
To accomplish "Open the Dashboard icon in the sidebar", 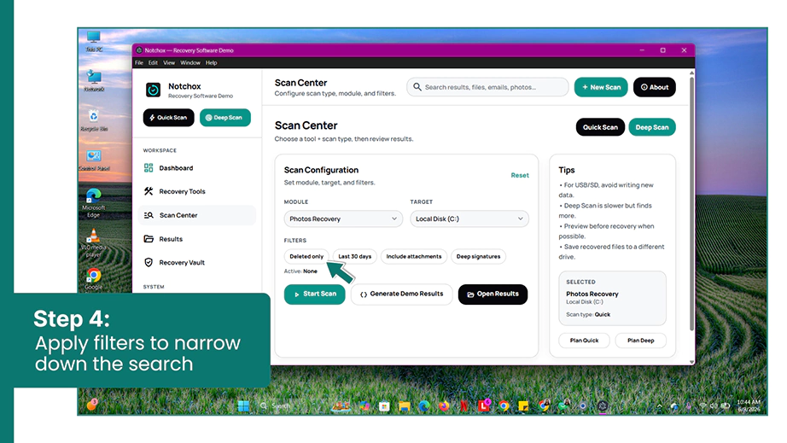I will click(149, 168).
